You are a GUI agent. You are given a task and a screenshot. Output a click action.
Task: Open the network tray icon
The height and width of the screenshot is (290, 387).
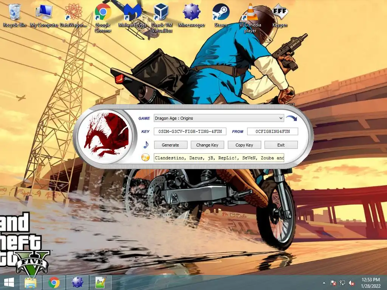pyautogui.click(x=342, y=283)
